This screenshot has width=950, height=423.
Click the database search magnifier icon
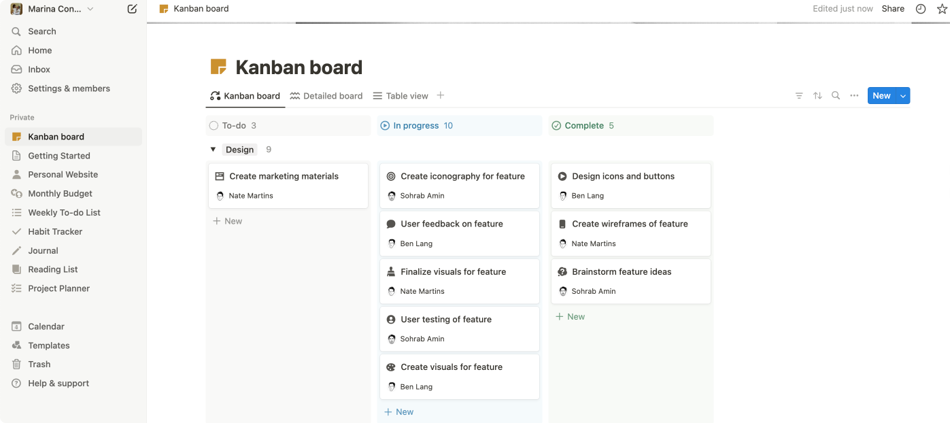click(x=836, y=96)
